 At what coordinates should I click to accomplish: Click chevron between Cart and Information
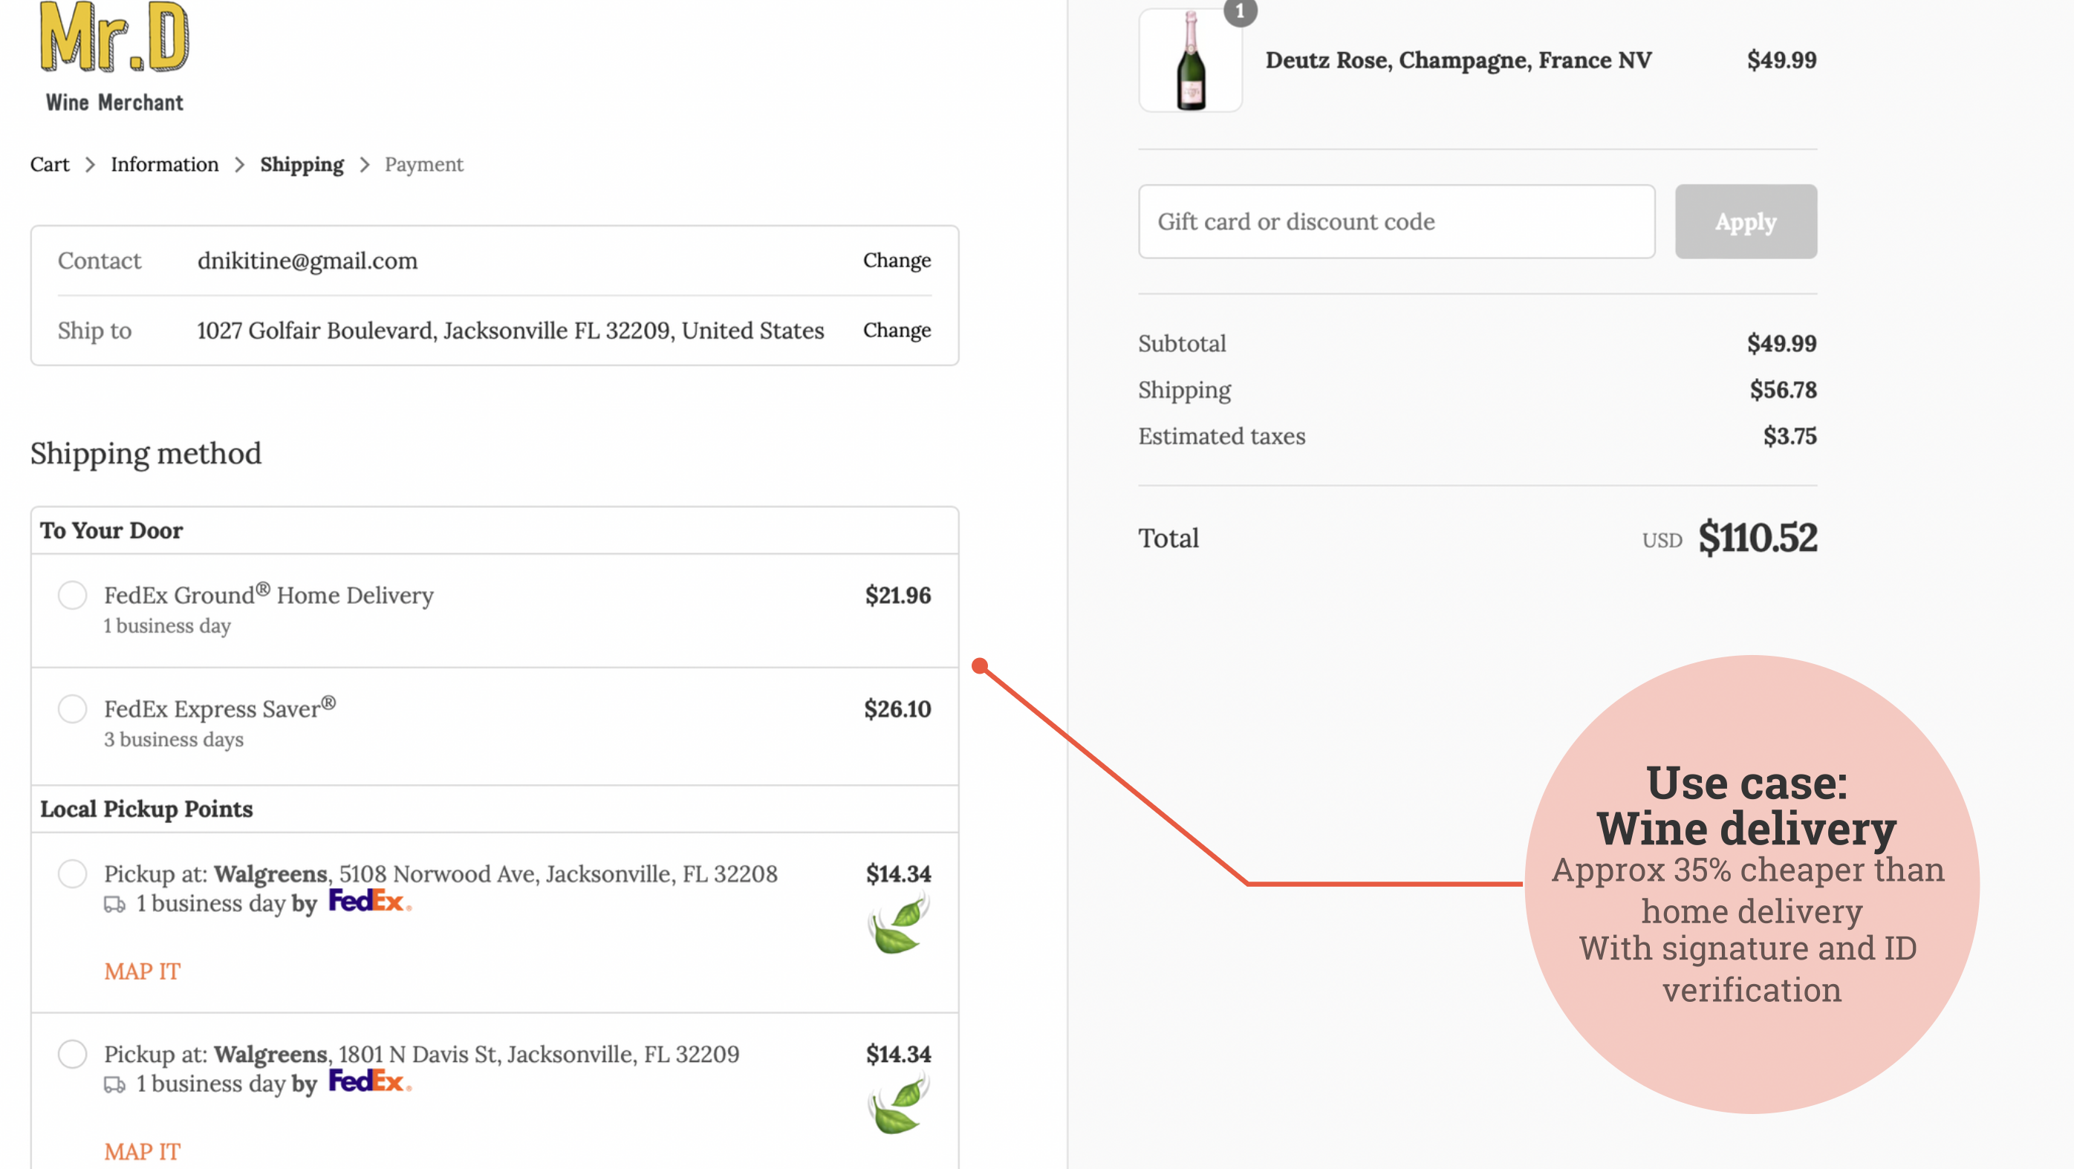coord(90,165)
